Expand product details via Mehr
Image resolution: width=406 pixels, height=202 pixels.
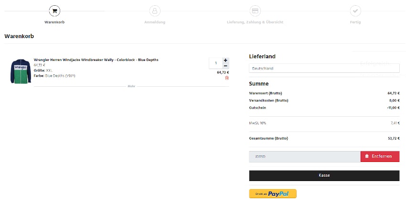(x=131, y=87)
